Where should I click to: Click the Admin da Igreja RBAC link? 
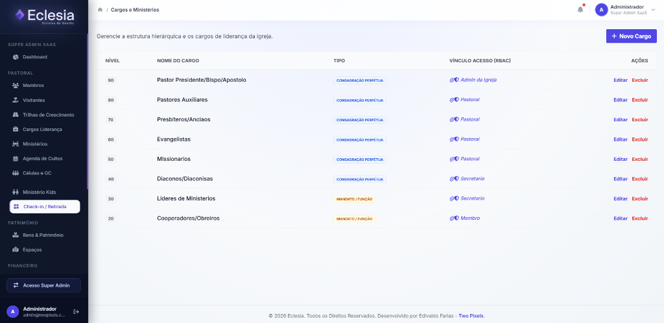click(473, 80)
